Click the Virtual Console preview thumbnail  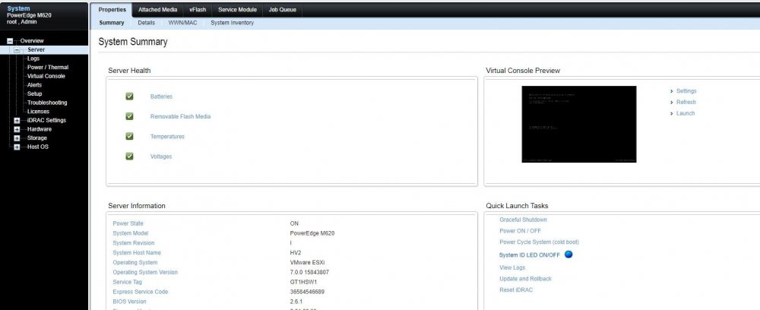[x=578, y=124]
